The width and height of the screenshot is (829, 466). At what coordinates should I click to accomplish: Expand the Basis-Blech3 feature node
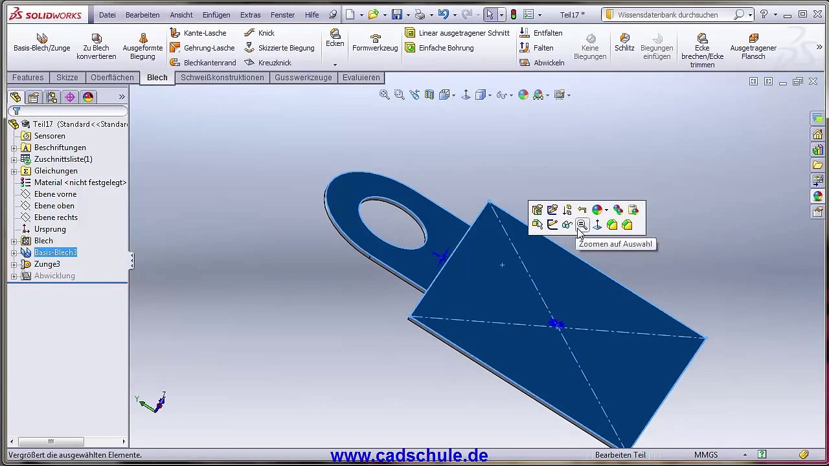[x=14, y=252]
